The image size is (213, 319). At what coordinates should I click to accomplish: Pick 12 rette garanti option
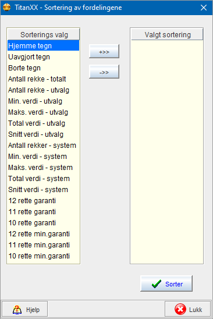(43, 201)
